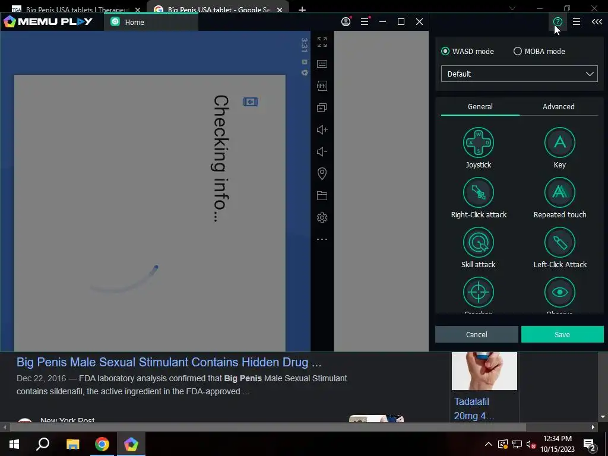Open GPS location pin in sidebar
The height and width of the screenshot is (456, 608).
tap(322, 174)
